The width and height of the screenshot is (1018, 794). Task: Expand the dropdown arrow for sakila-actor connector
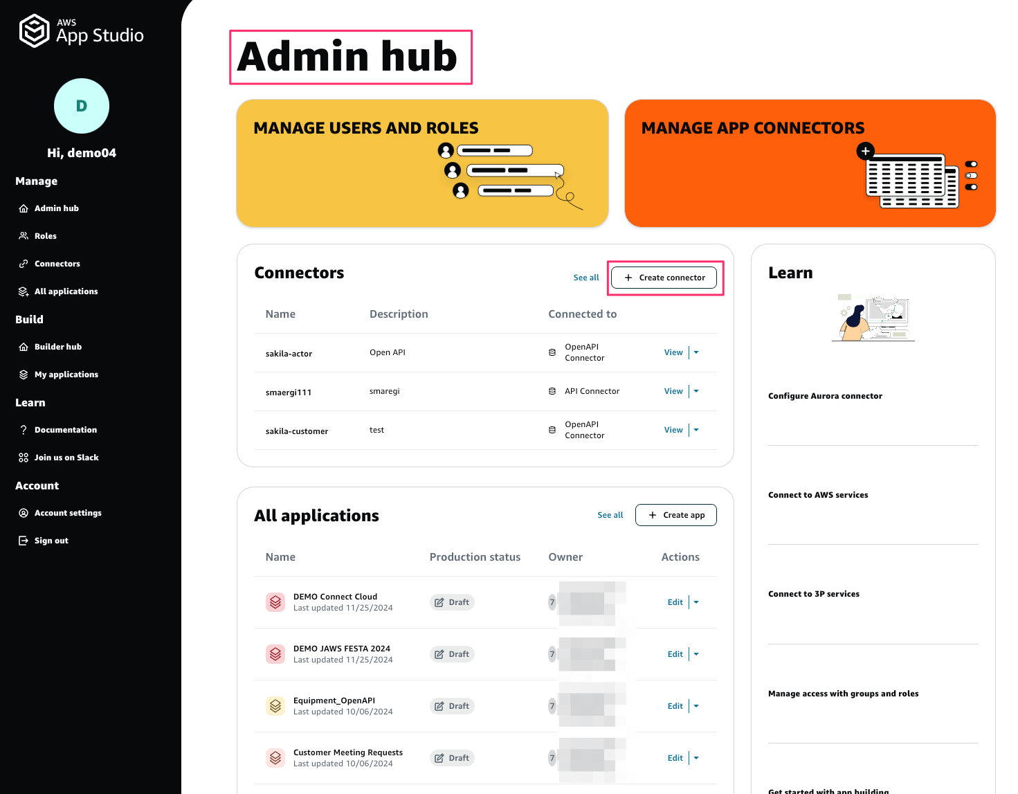[x=696, y=352]
